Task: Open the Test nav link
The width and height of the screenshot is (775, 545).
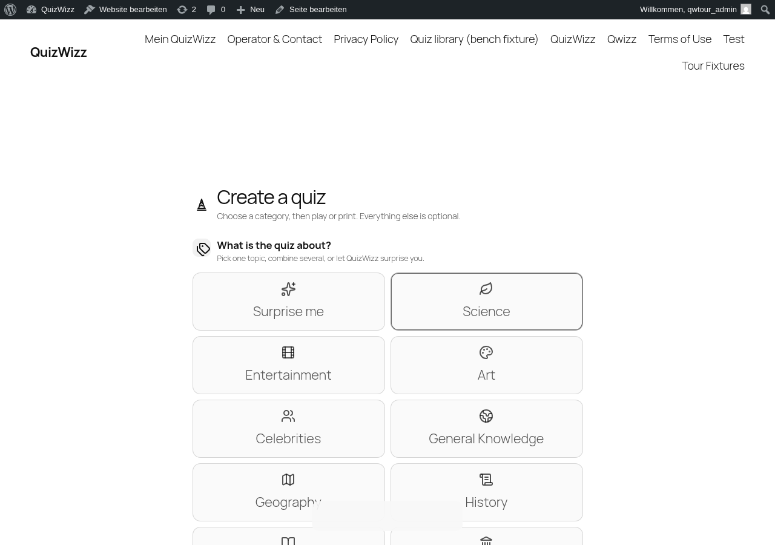Action: point(734,39)
